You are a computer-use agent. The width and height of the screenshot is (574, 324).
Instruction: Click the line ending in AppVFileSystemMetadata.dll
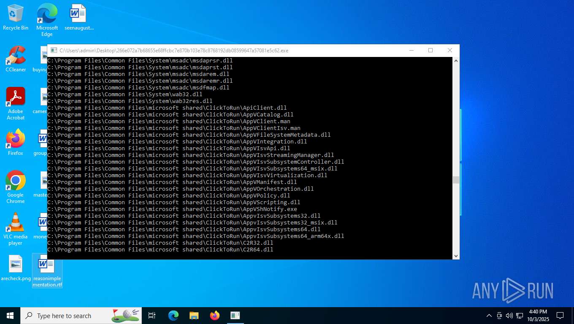tap(189, 135)
